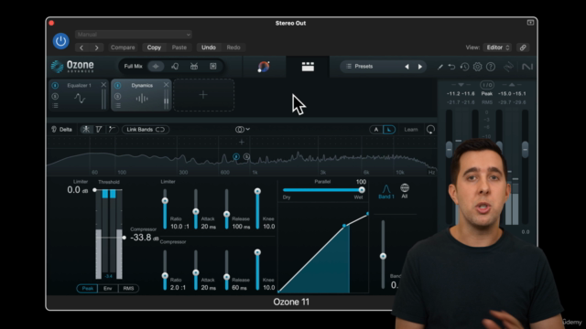Open Equalizer 1 module presets list
Viewport: 586px width, 329px height.
pyautogui.click(x=55, y=106)
